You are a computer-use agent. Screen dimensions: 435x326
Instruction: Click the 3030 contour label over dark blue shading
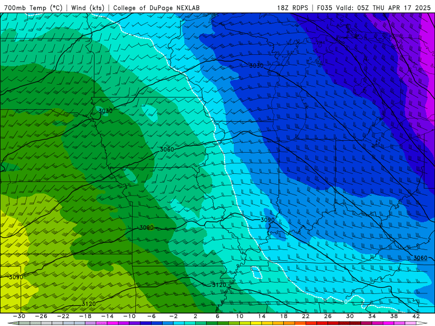click(256, 66)
